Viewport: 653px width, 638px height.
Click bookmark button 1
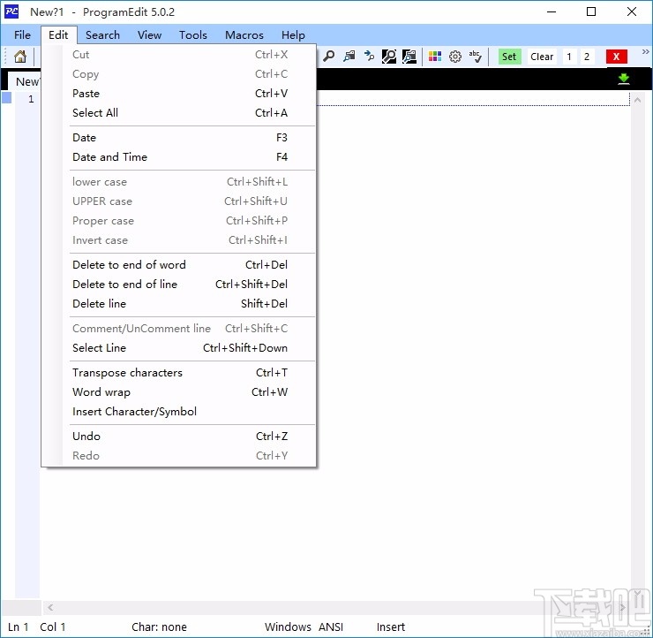(x=569, y=57)
